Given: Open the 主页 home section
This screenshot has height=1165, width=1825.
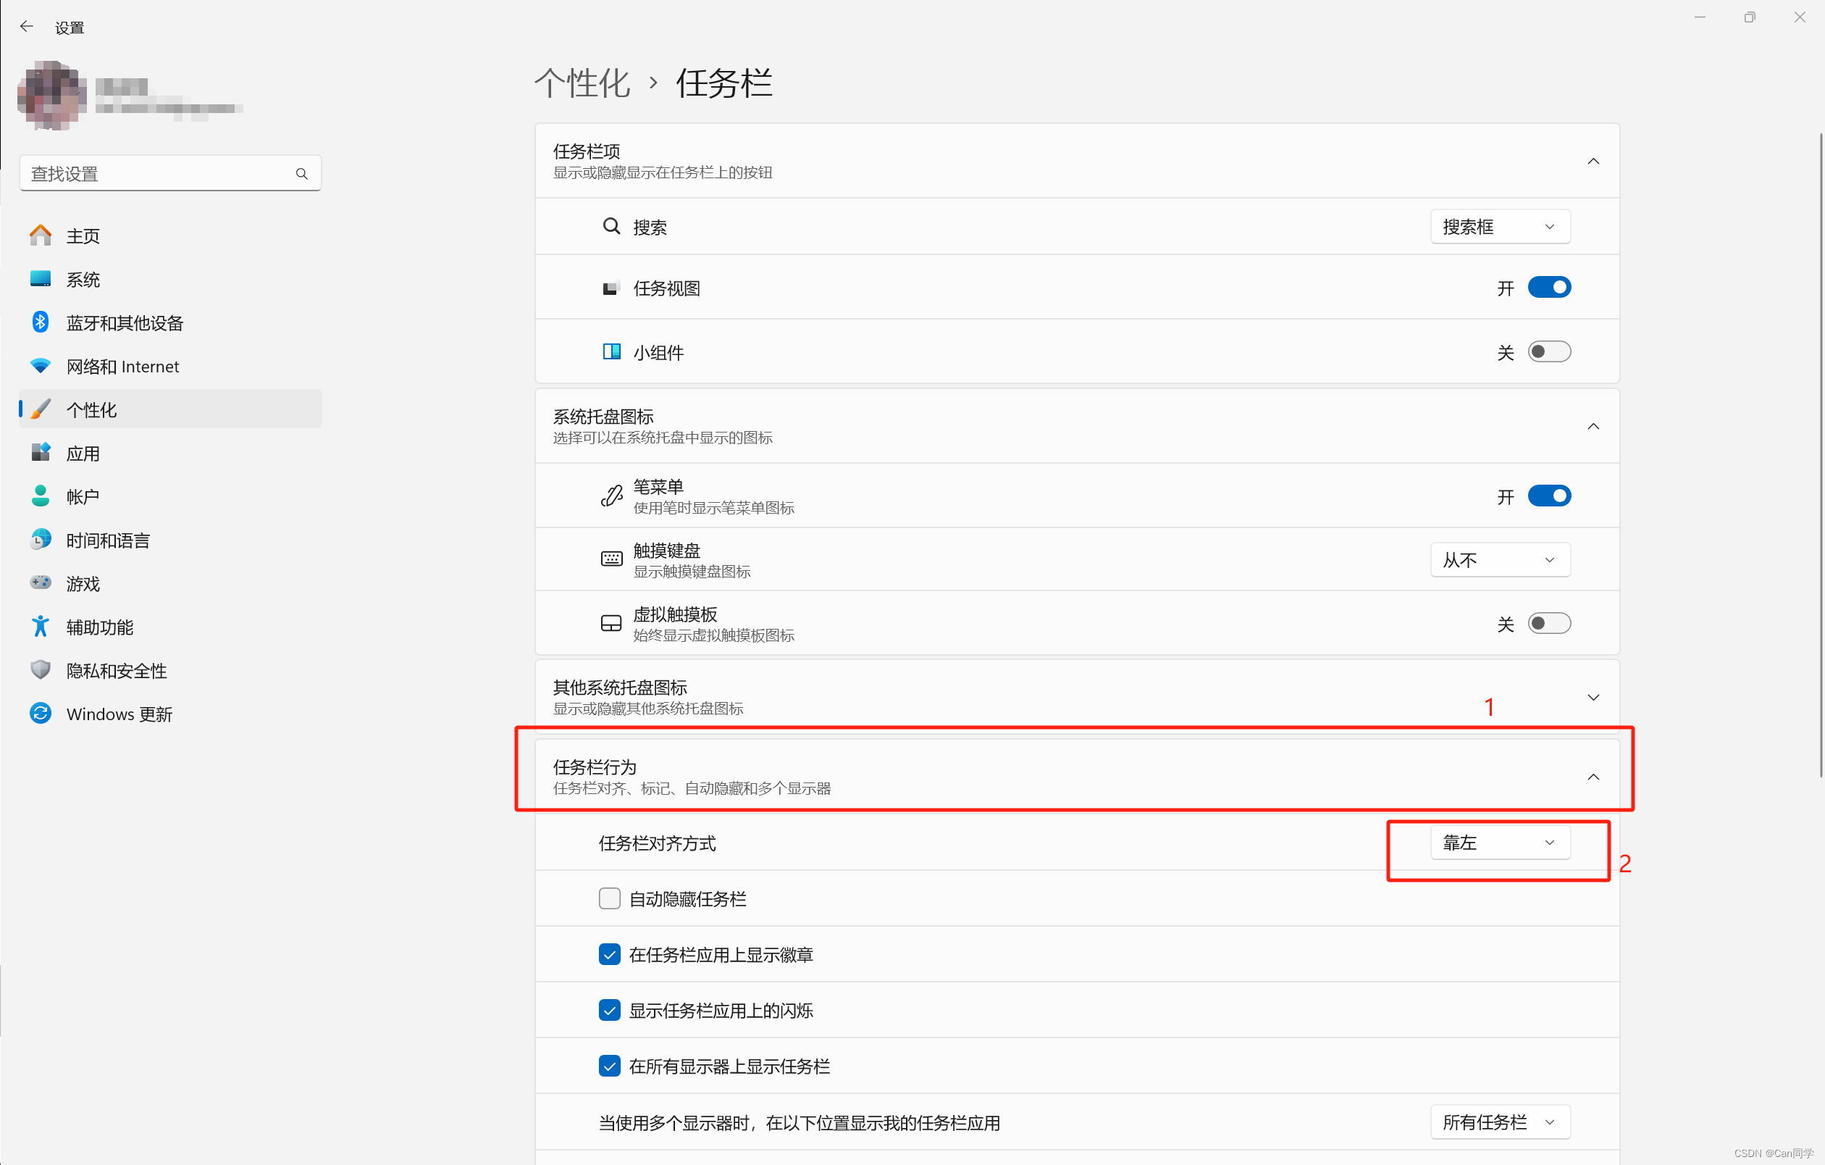Looking at the screenshot, I should pos(83,235).
